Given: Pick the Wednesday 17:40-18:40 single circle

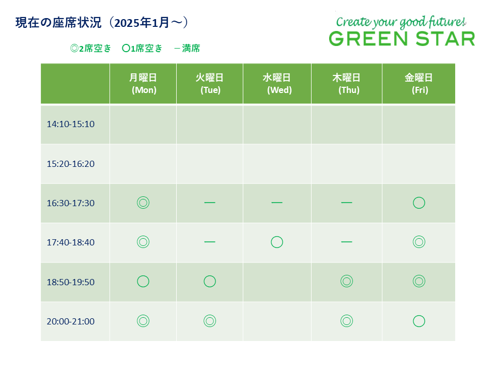Looking at the screenshot, I should click(x=277, y=242).
